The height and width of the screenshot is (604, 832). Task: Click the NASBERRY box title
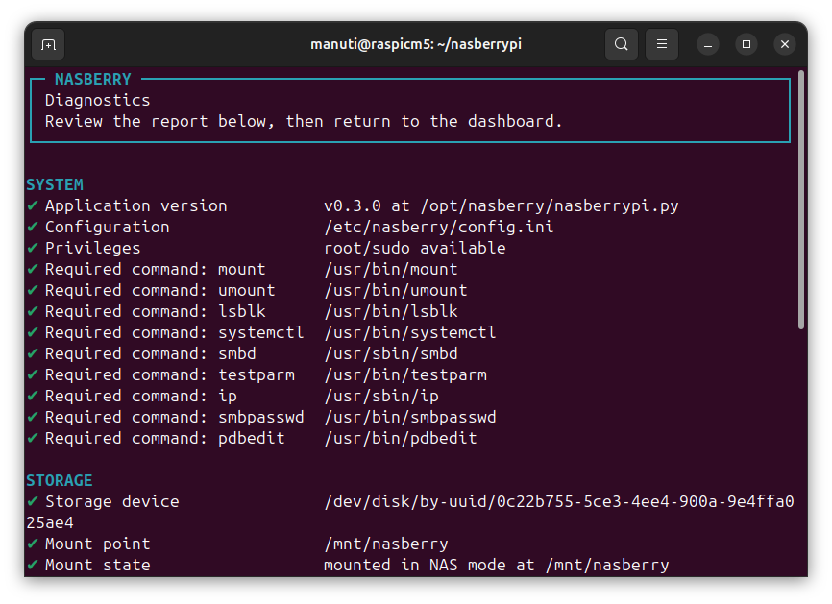click(93, 79)
